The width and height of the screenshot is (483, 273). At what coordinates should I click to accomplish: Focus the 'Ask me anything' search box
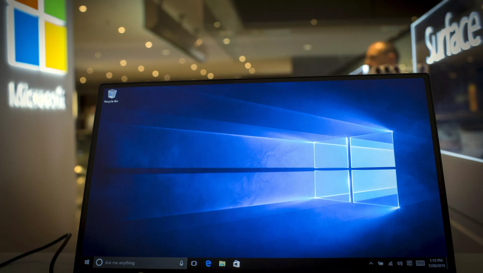tap(140, 263)
